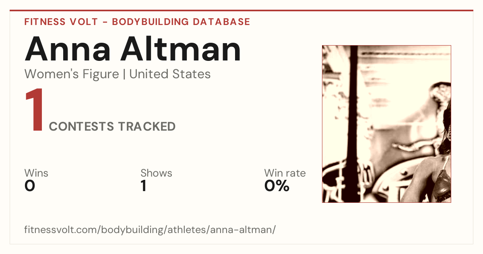
Task: Click the Shows value 1
Action: 143,186
